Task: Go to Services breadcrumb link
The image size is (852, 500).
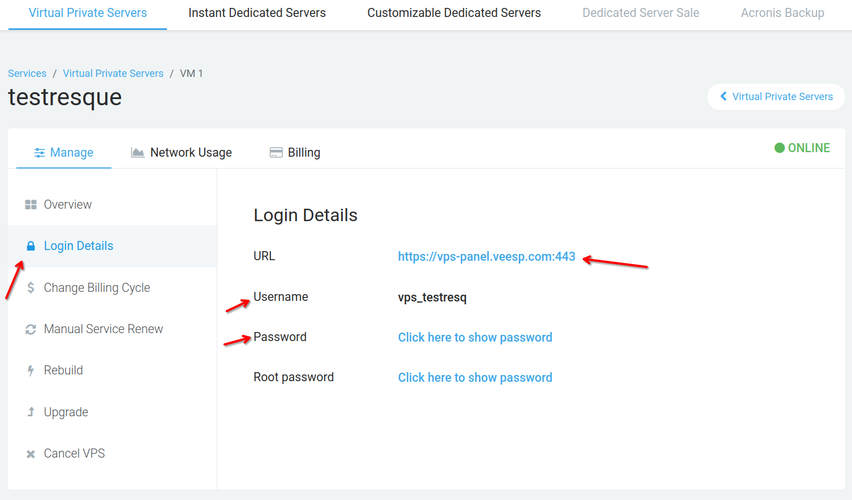Action: point(27,73)
